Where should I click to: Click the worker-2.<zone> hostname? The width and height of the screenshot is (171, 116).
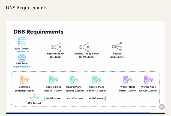coord(148,91)
